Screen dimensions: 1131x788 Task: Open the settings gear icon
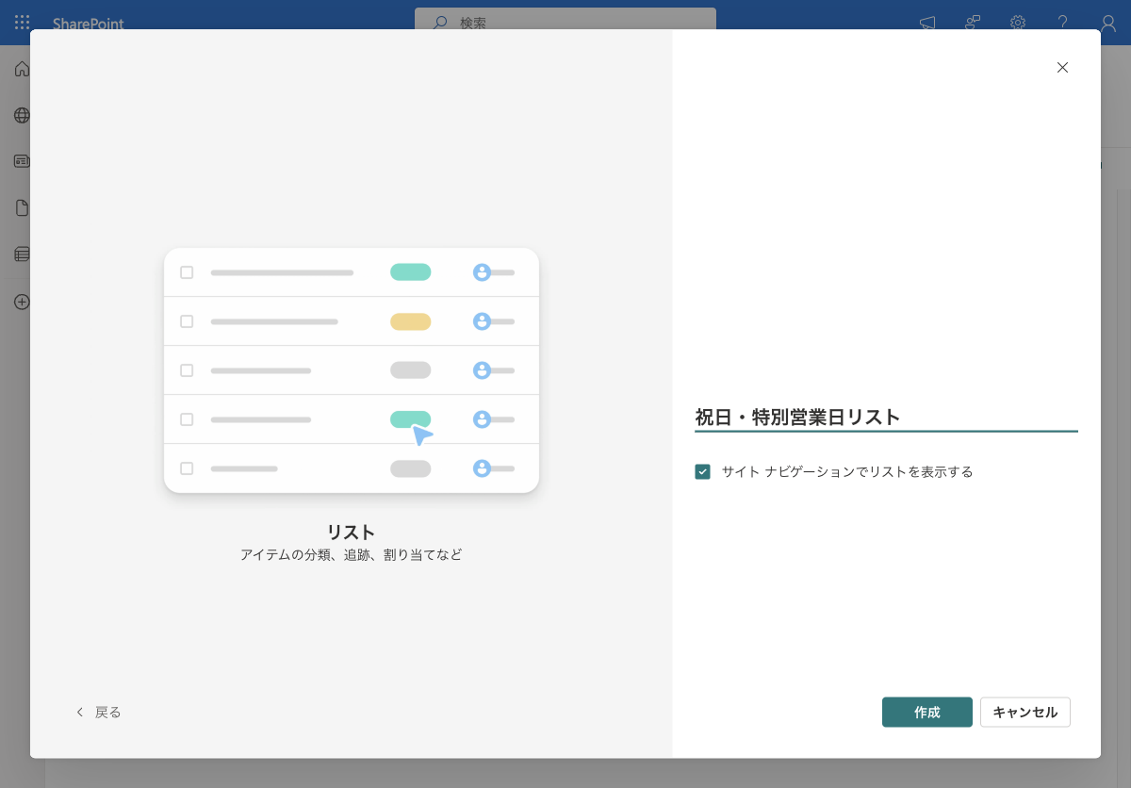pyautogui.click(x=1018, y=23)
